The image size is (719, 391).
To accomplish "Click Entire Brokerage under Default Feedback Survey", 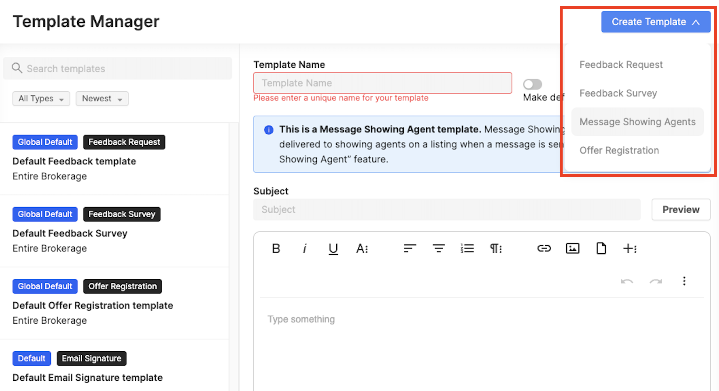I will pyautogui.click(x=50, y=249).
